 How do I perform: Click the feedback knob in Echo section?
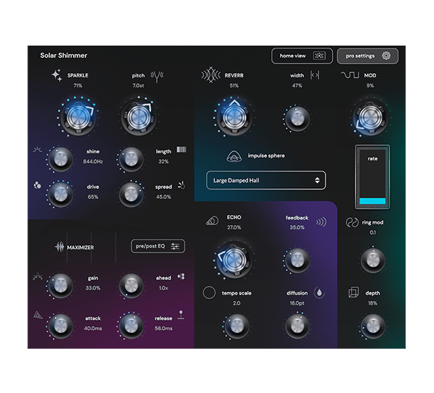(x=296, y=258)
